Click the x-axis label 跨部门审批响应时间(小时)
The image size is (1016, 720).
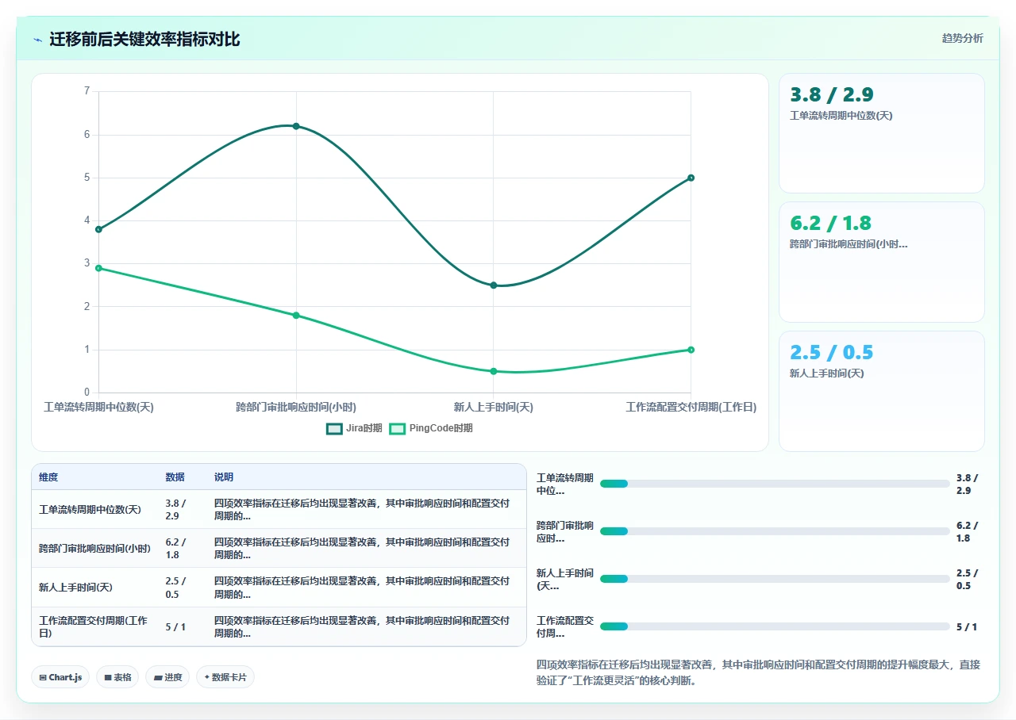click(296, 407)
